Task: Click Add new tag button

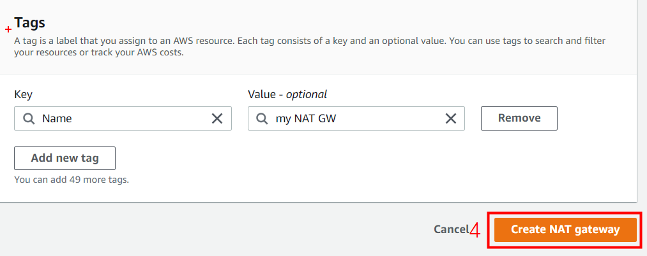Action: 65,158
